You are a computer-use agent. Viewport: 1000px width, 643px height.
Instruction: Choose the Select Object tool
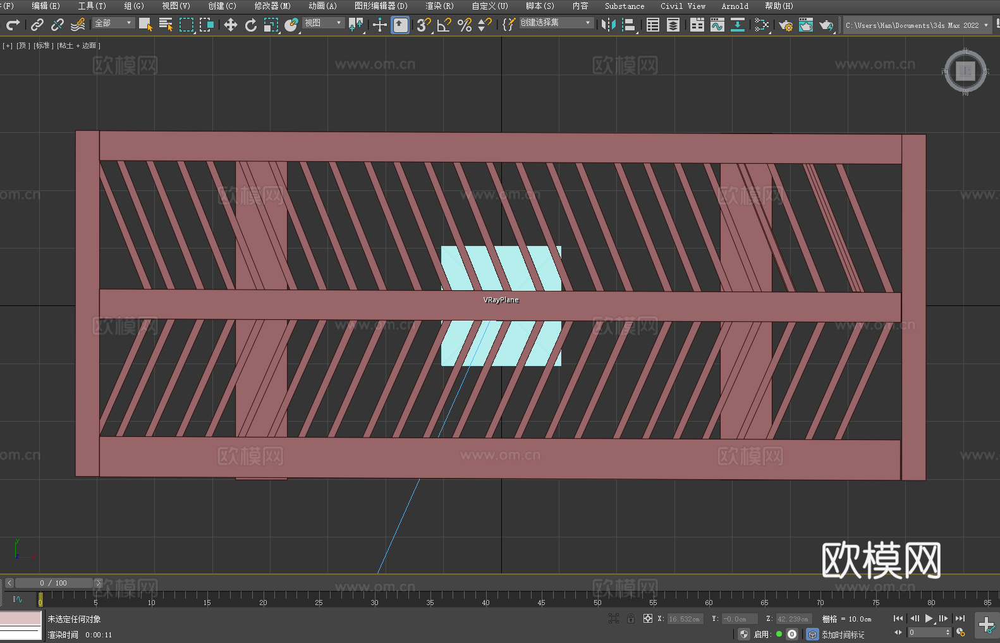point(145,25)
